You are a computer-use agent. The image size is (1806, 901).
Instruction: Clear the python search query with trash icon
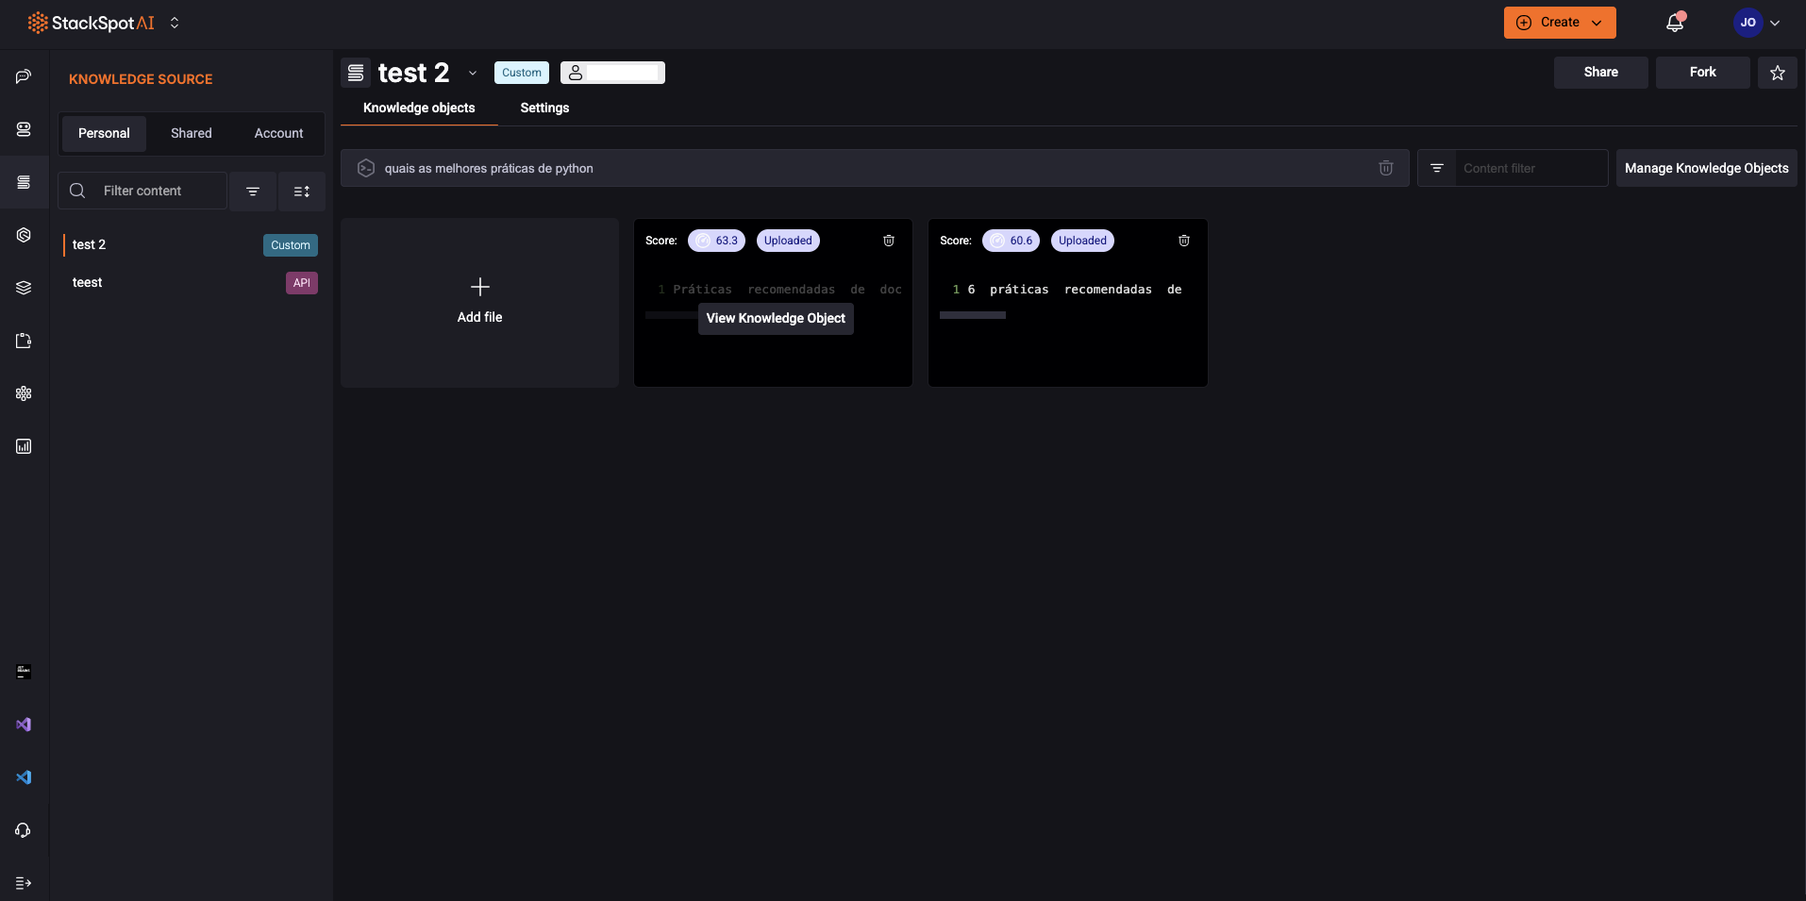[1385, 168]
